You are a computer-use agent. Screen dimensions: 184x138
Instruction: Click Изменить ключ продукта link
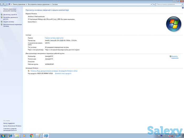click(x=63, y=74)
